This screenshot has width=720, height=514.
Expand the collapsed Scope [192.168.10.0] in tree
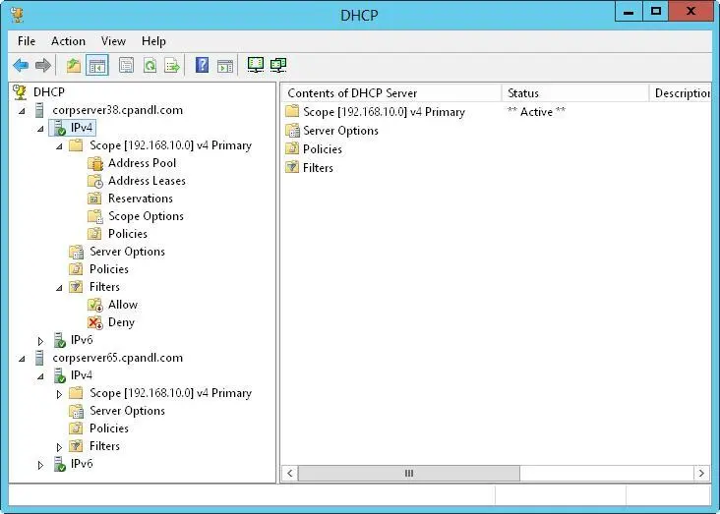click(x=59, y=394)
